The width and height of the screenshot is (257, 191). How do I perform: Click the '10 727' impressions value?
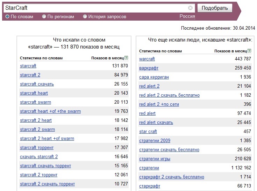tap(121, 184)
